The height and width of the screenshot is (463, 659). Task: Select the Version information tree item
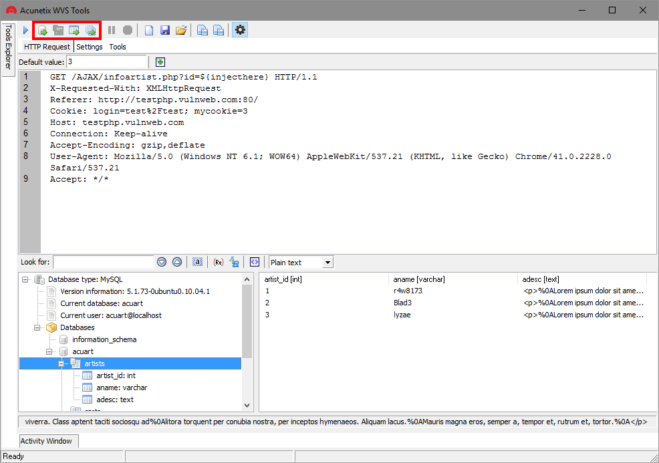pyautogui.click(x=135, y=291)
